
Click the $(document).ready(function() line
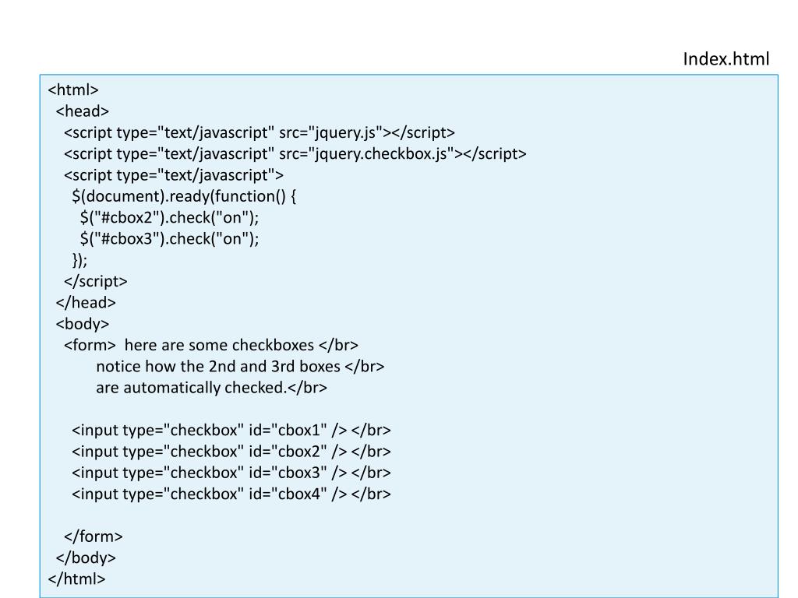184,197
